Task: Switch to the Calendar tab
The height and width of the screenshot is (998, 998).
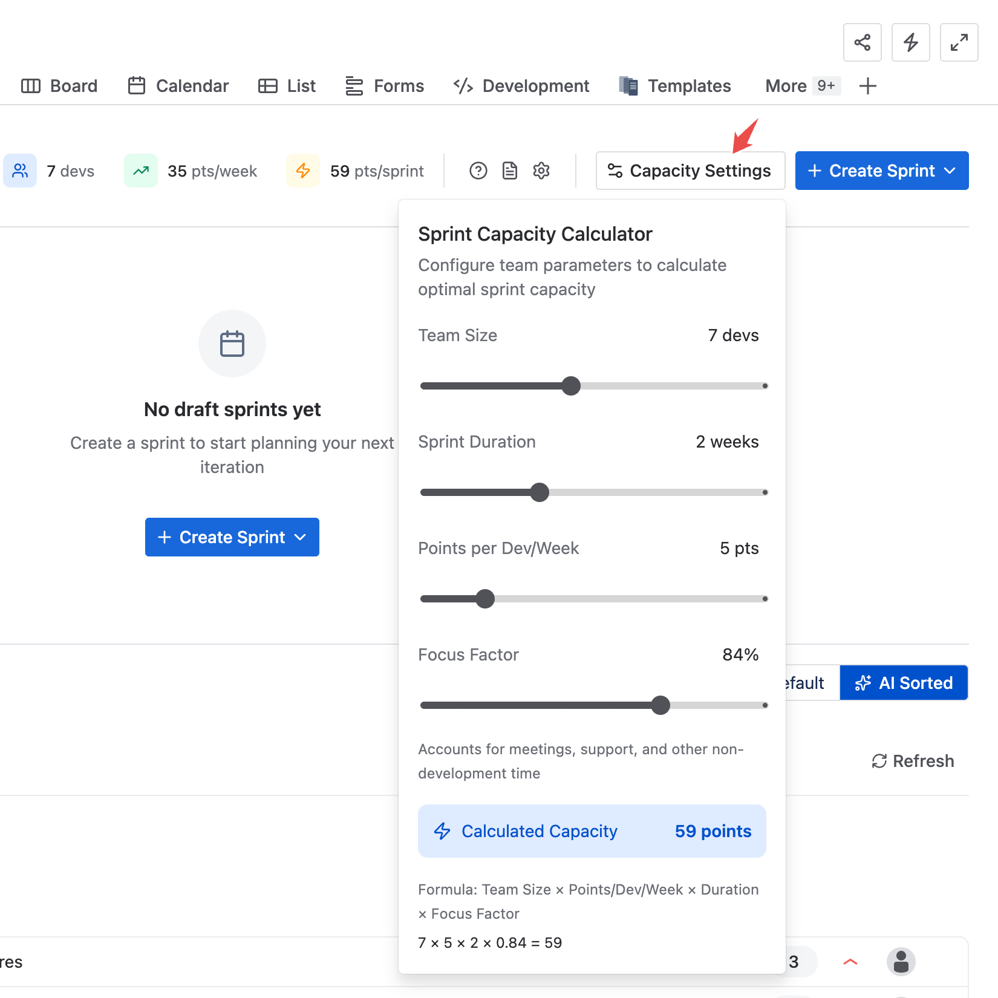Action: tap(178, 86)
